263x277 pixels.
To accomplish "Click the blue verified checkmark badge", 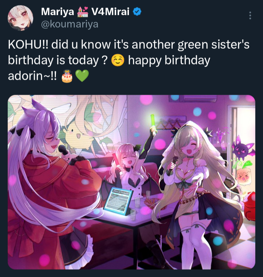I will click(x=137, y=12).
